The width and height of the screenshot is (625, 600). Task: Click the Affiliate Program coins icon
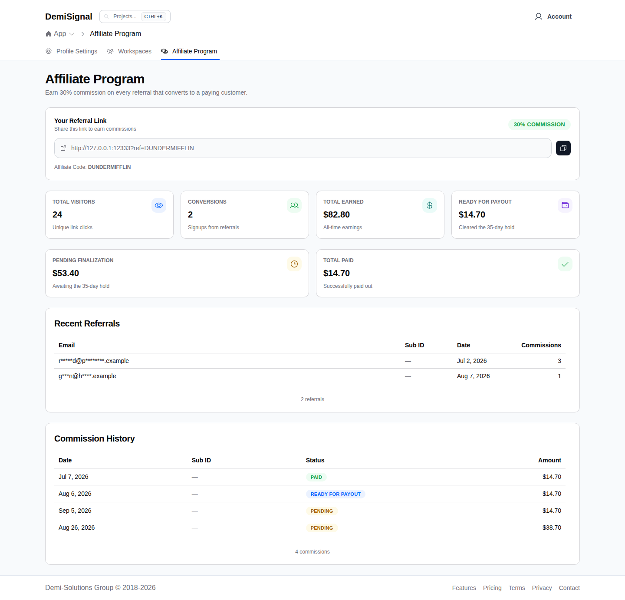pos(164,51)
